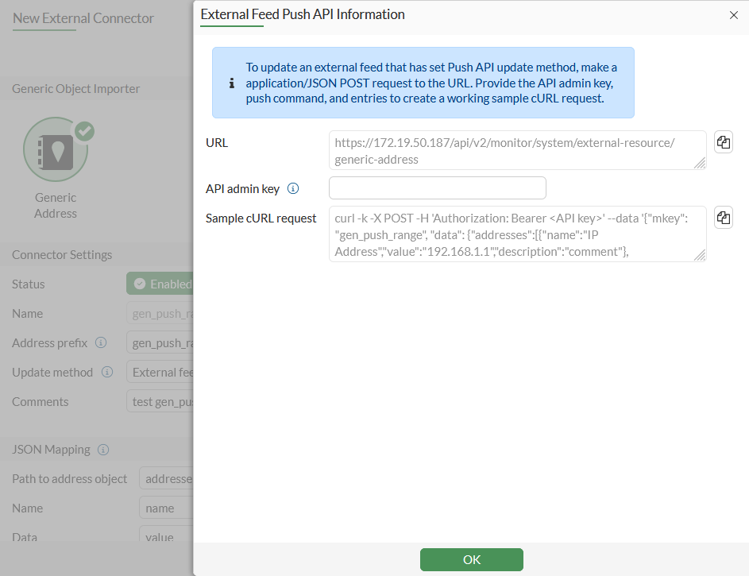
Task: Click the JSON Mapping info icon
Action: click(103, 450)
